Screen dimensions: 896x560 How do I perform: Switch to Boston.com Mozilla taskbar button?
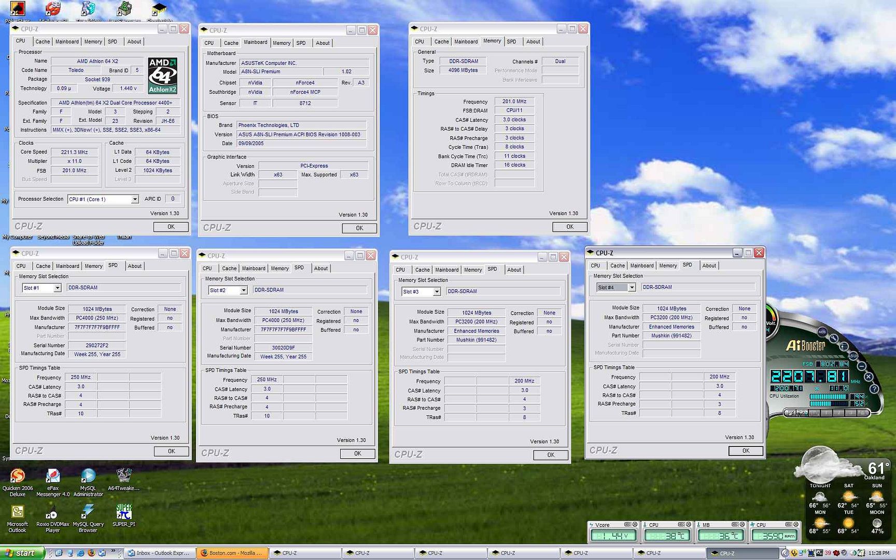(233, 553)
